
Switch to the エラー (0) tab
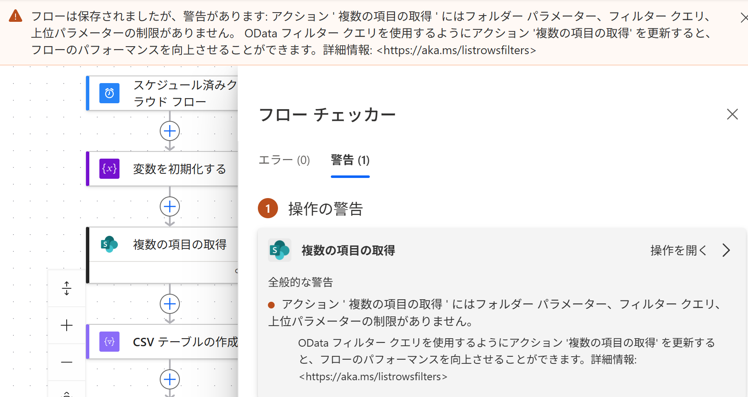(284, 160)
